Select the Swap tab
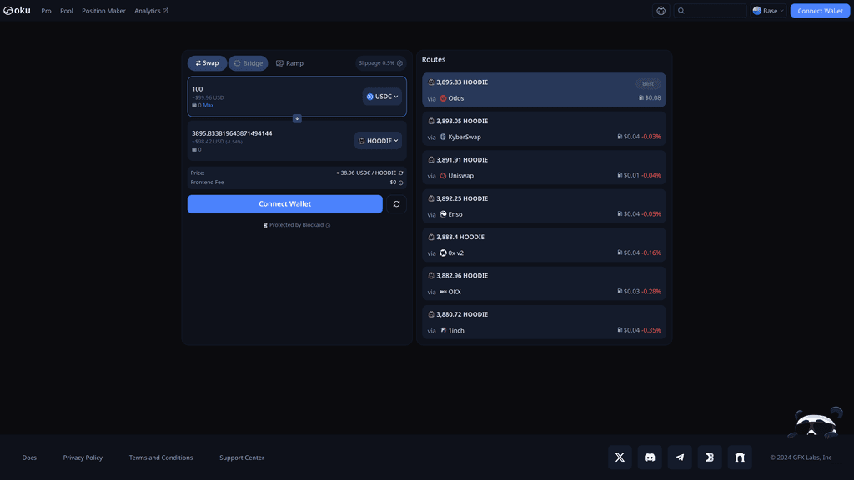Screen dimensions: 854x480 click(207, 63)
